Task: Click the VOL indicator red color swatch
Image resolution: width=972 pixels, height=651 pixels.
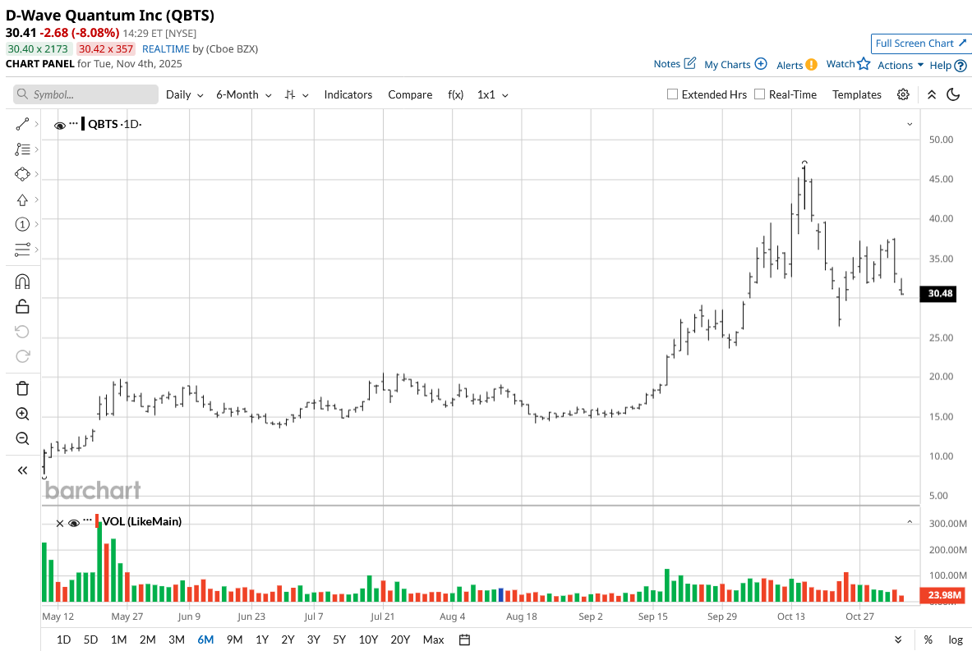Action: 97,521
